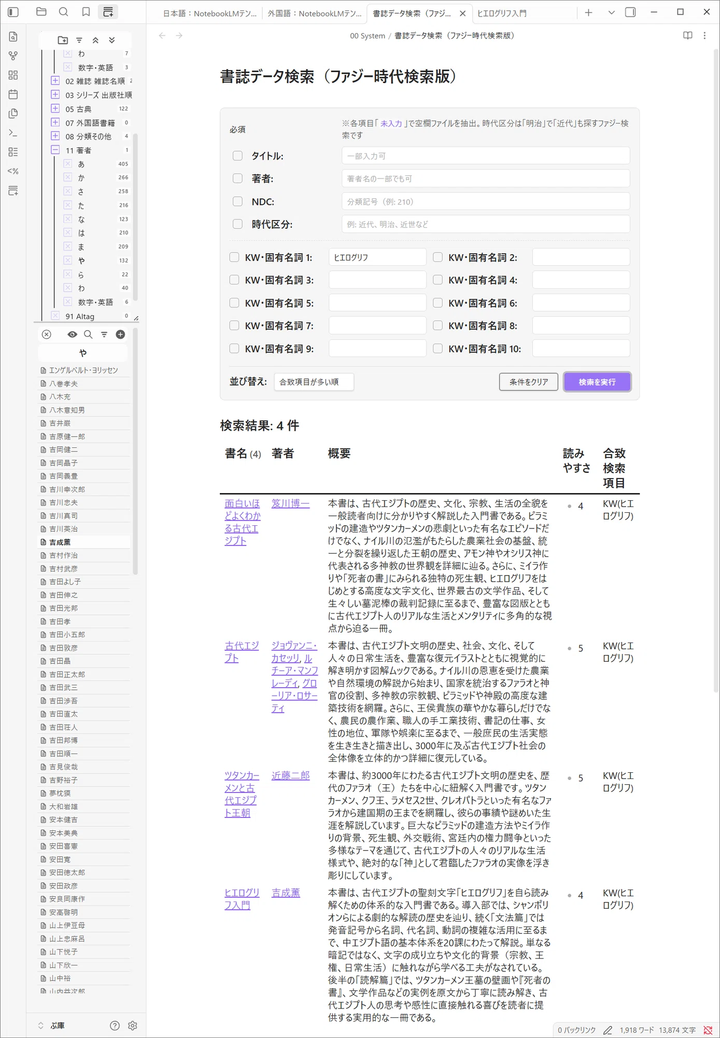The image size is (720, 1038).
Task: Click the Templater <% ribbon icon
Action: pyautogui.click(x=13, y=171)
